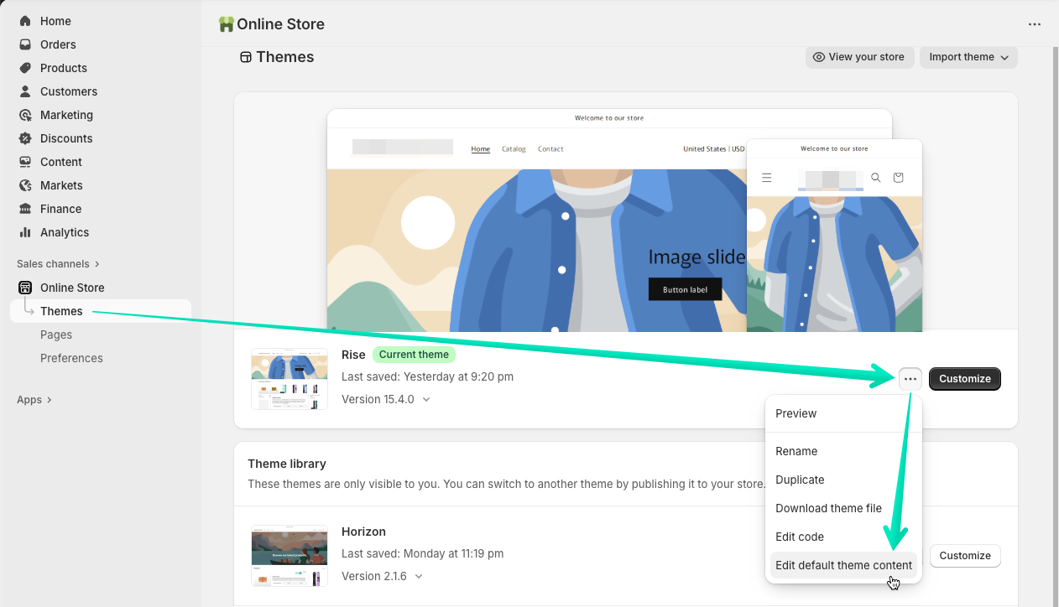Image resolution: width=1059 pixels, height=607 pixels.
Task: Click the Discounts badge icon
Action: click(x=25, y=138)
